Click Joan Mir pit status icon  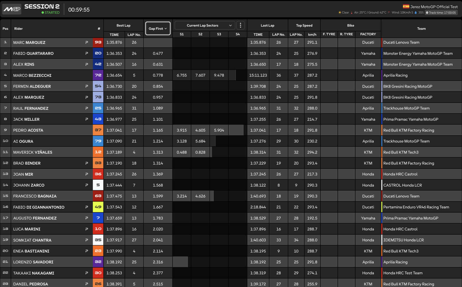pos(86,174)
